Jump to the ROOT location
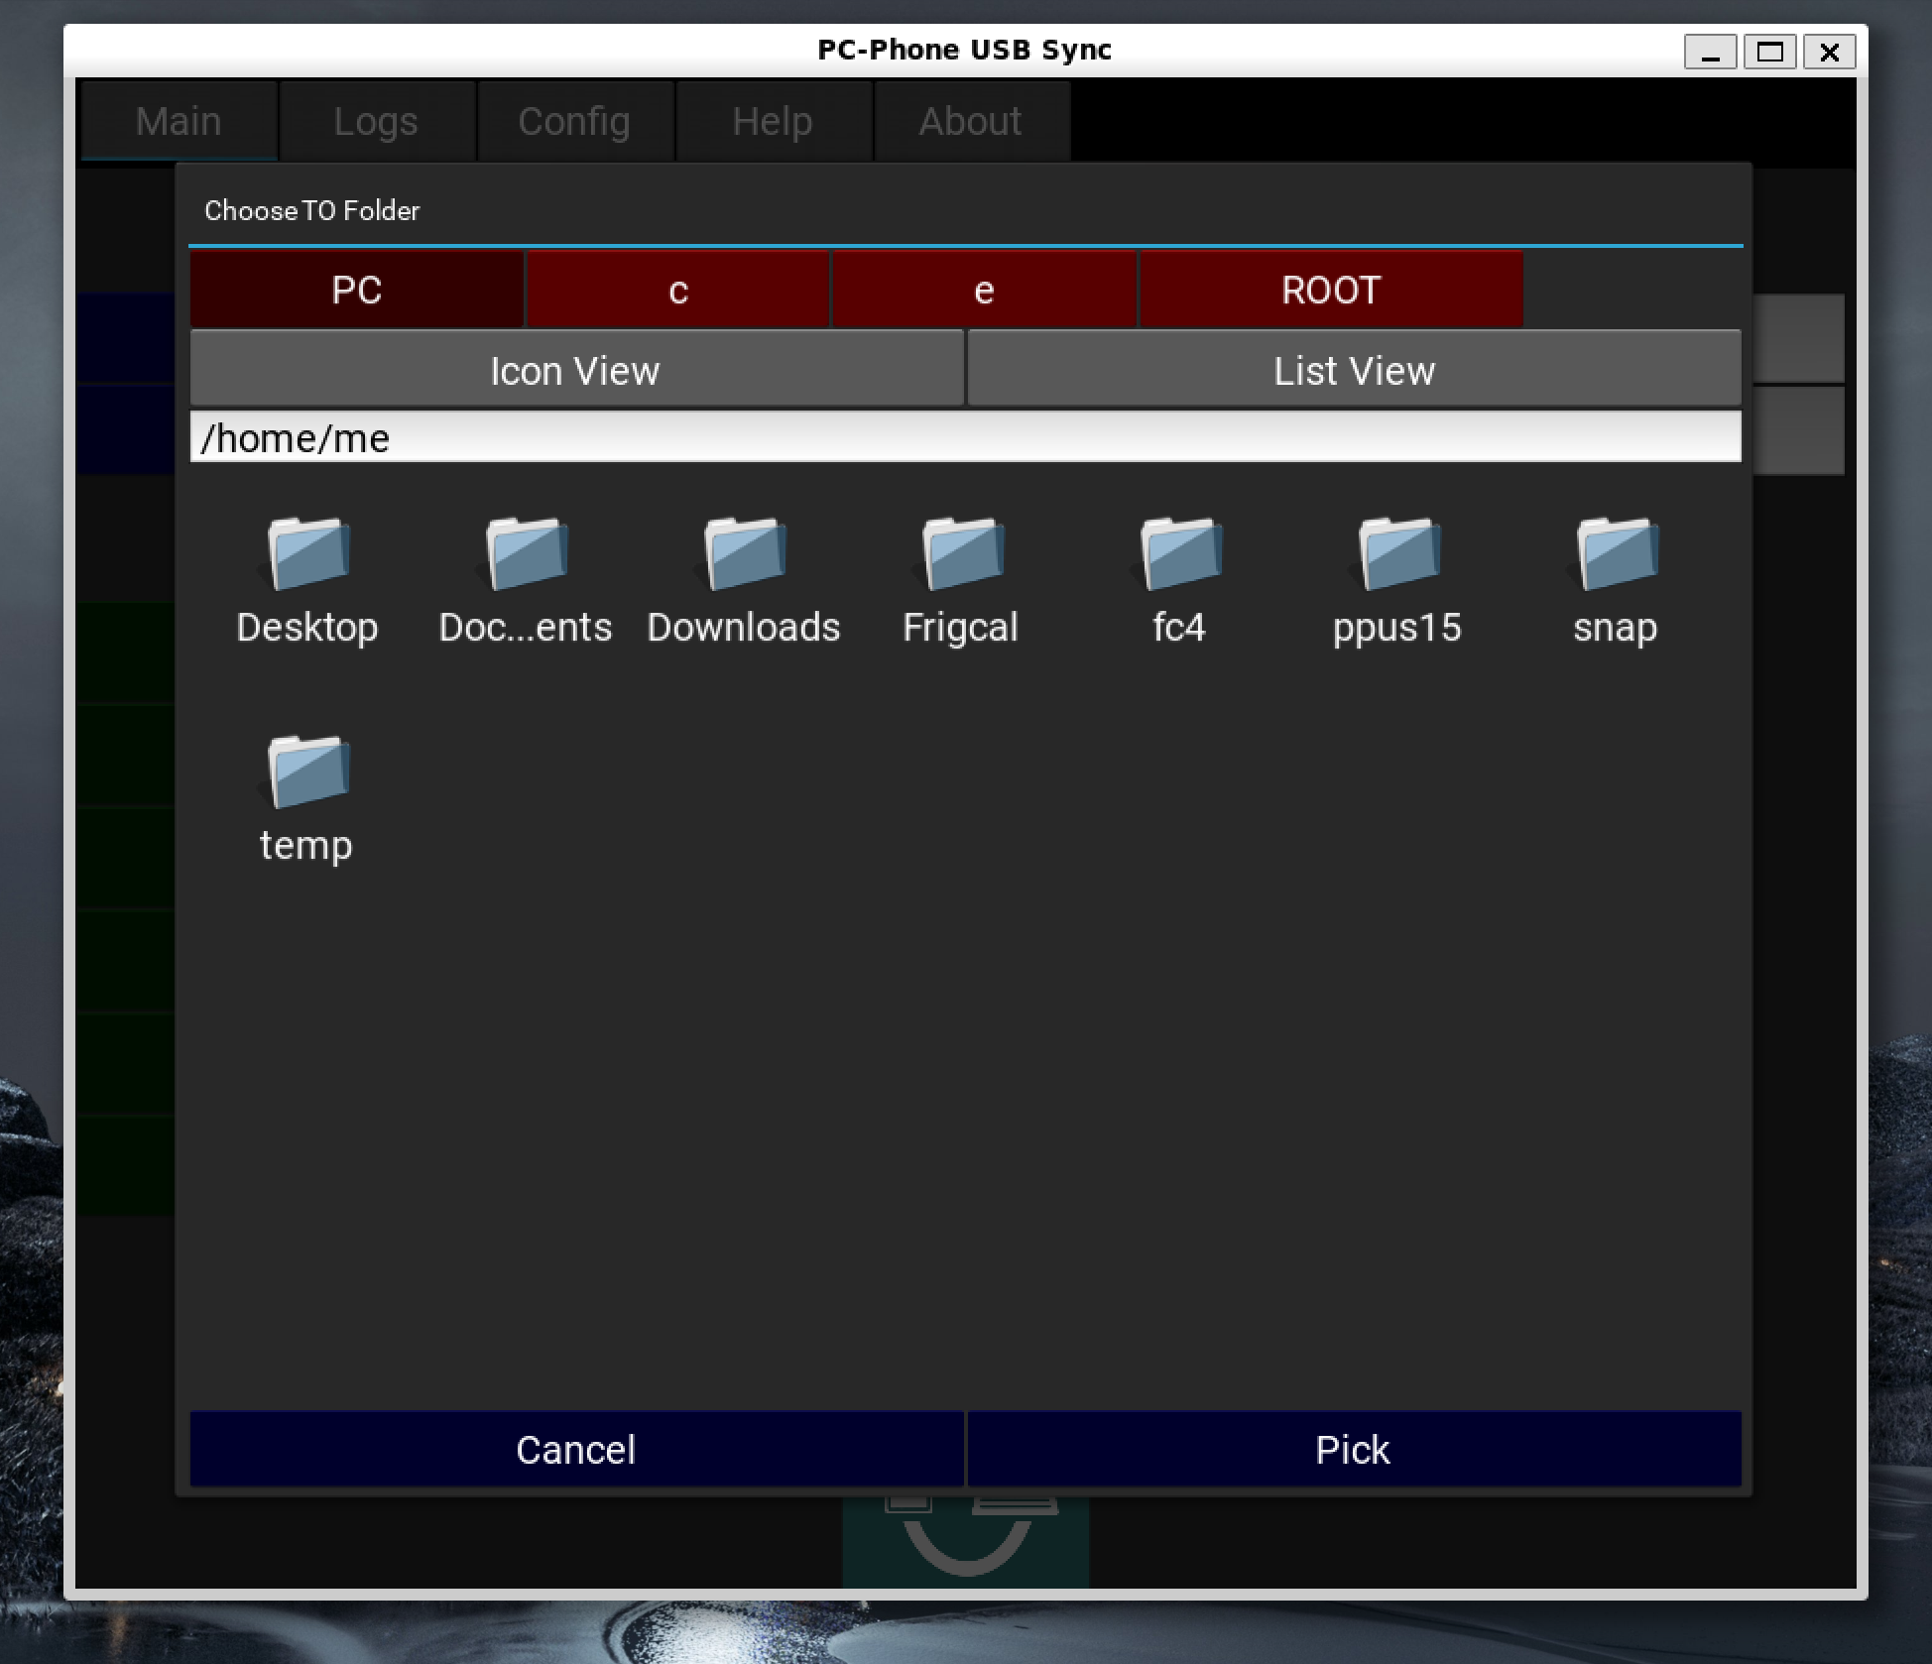Viewport: 1932px width, 1664px height. 1330,290
